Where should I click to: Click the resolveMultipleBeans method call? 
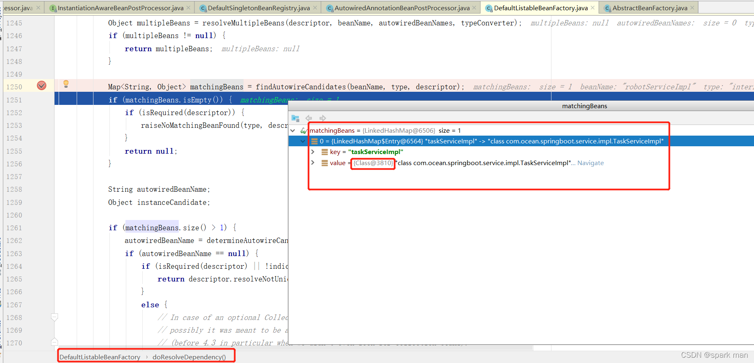(x=243, y=23)
